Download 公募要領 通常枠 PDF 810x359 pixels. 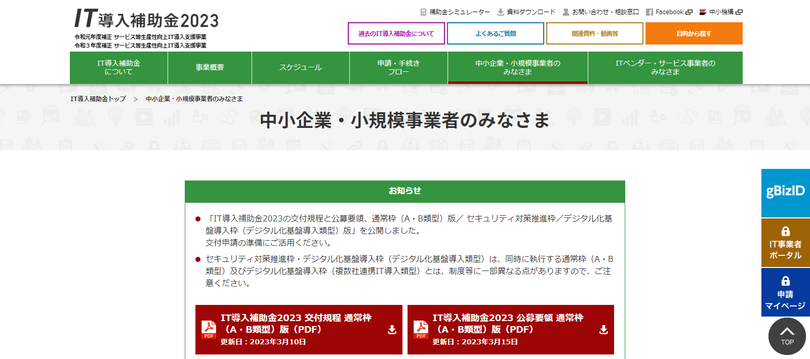(511, 330)
